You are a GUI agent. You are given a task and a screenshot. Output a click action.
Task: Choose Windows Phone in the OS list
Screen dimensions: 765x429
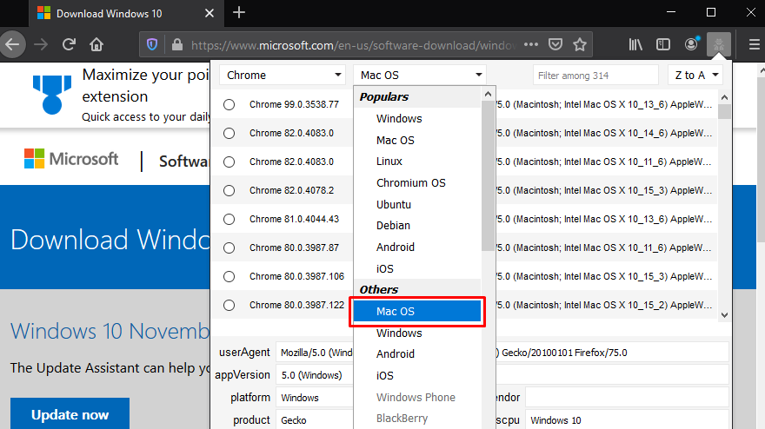click(x=417, y=397)
